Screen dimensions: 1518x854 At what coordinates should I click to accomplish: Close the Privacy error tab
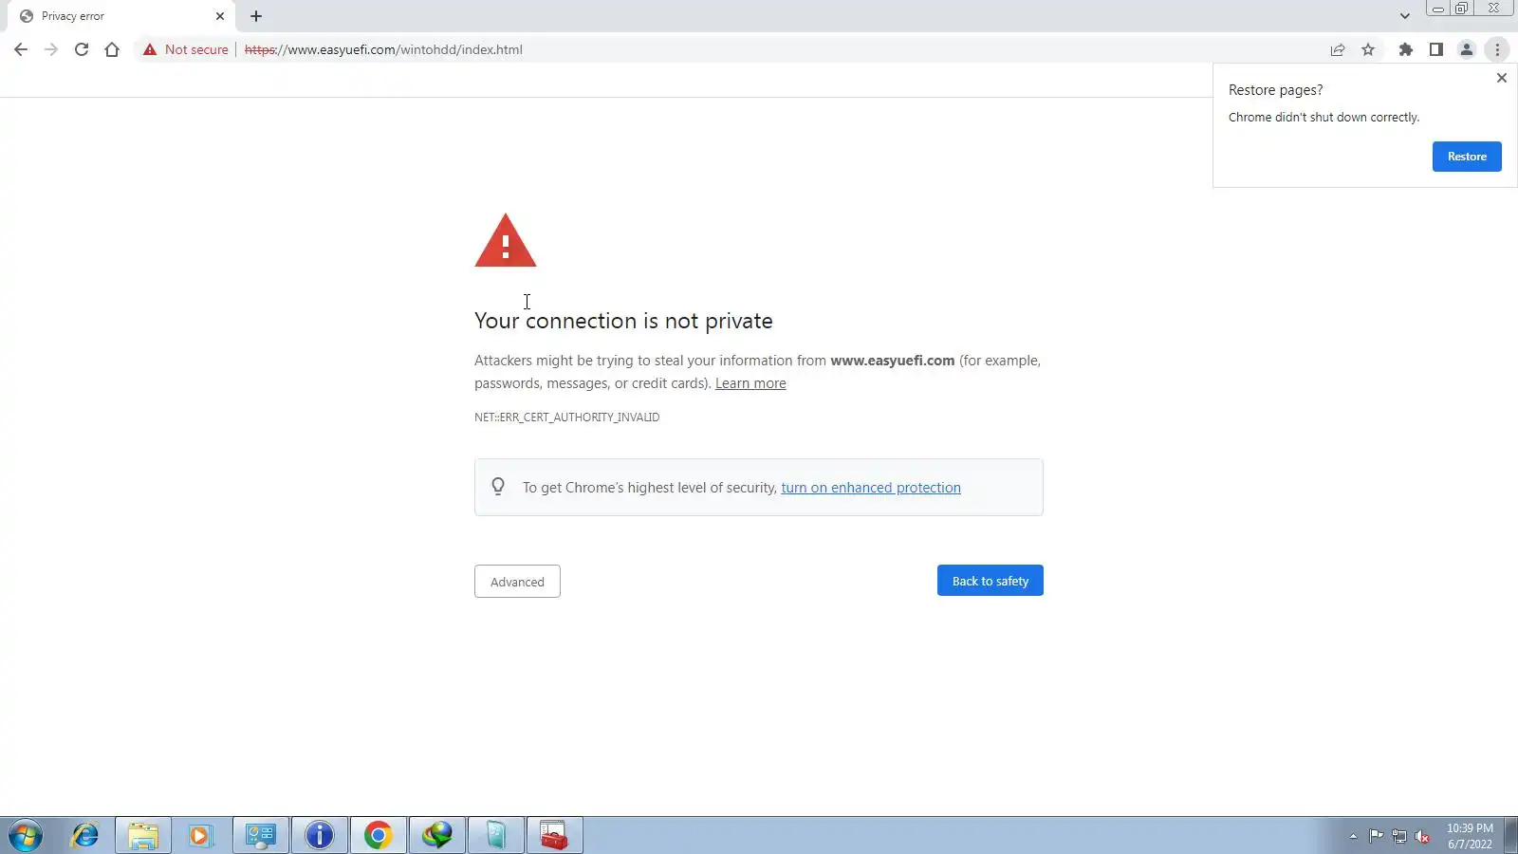220,16
